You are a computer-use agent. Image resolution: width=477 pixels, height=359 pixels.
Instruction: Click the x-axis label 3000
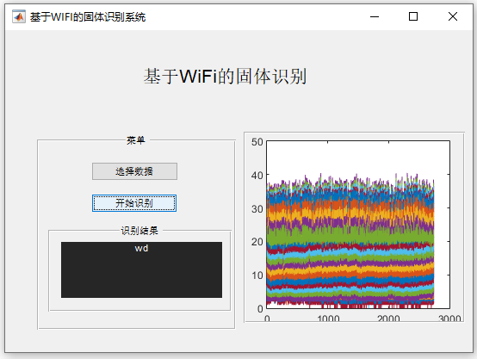point(449,319)
